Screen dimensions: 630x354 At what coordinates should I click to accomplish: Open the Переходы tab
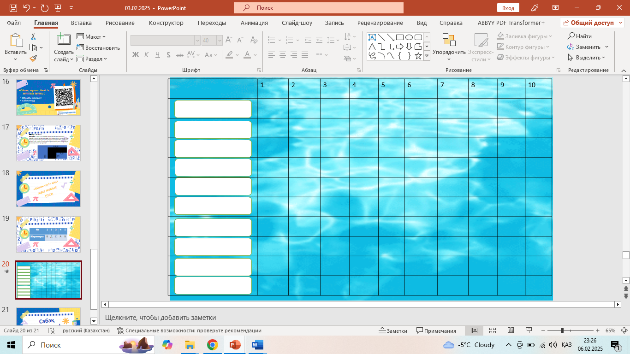click(x=212, y=23)
